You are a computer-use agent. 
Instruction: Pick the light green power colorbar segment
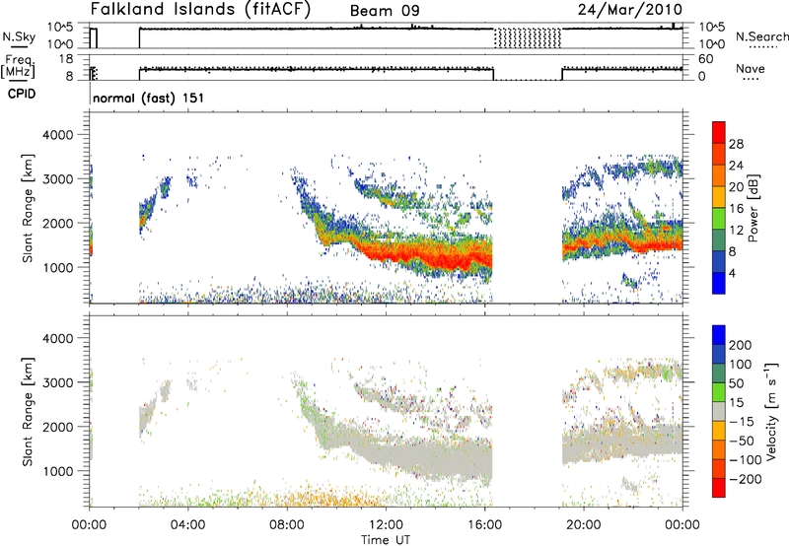pyautogui.click(x=719, y=219)
